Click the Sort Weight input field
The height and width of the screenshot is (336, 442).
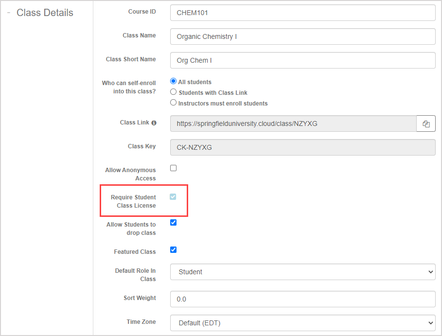point(302,299)
